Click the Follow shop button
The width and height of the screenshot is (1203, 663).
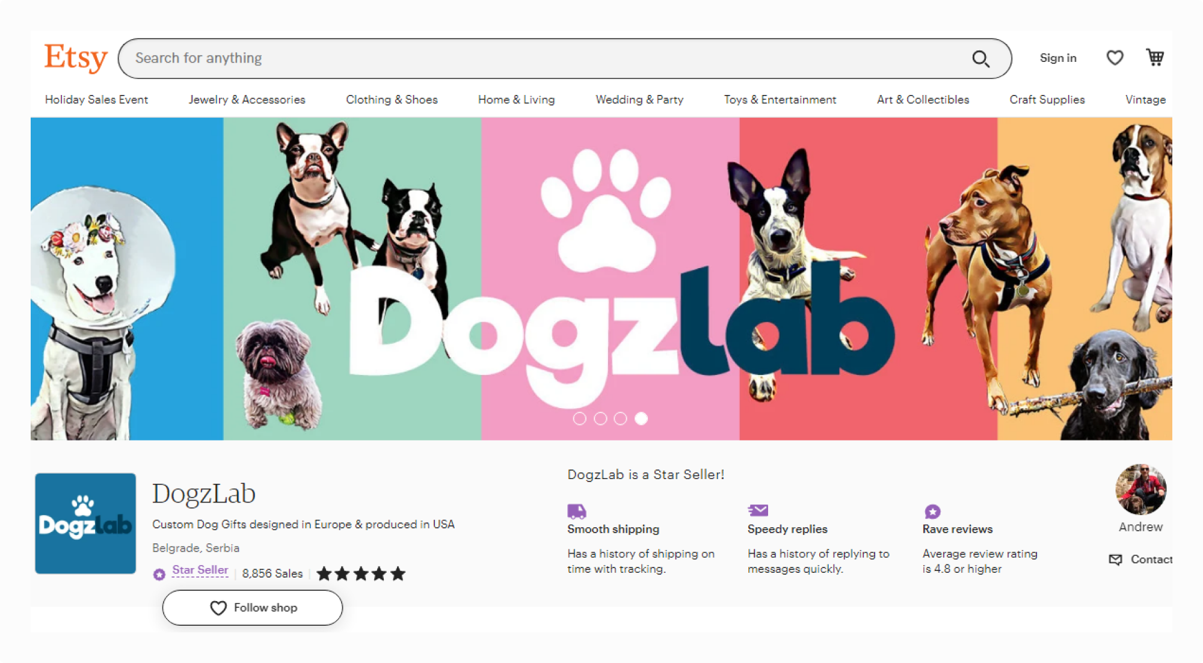coord(253,608)
